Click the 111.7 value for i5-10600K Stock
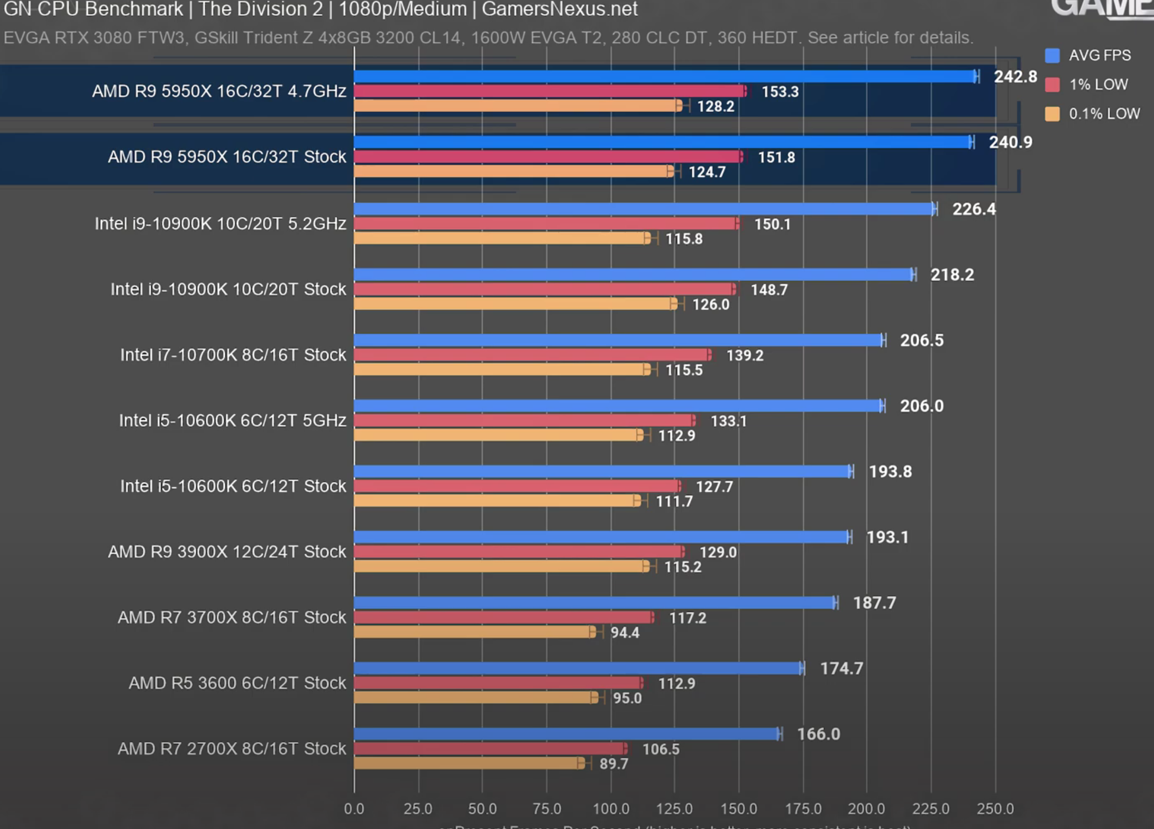 coord(674,501)
